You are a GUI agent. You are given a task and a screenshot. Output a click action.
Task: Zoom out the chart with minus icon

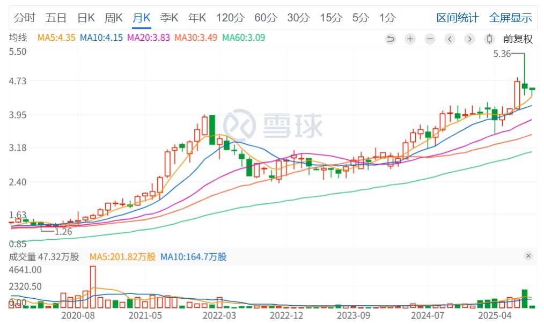(x=430, y=39)
